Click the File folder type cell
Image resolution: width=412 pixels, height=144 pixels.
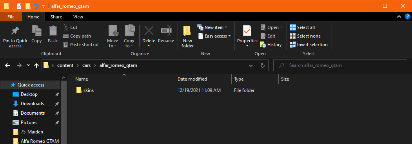pos(244,90)
